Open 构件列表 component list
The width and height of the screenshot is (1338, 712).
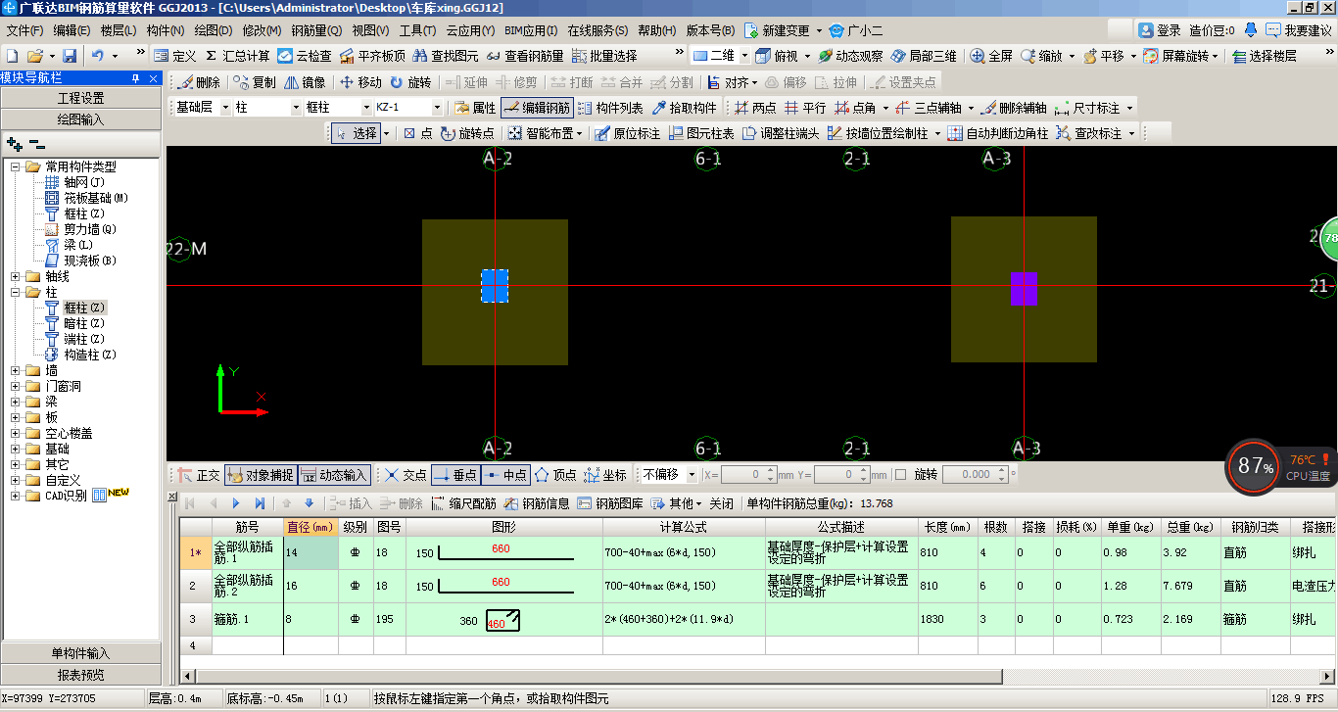pyautogui.click(x=610, y=108)
